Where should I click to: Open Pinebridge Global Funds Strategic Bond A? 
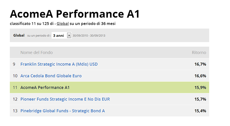[x=63, y=111]
